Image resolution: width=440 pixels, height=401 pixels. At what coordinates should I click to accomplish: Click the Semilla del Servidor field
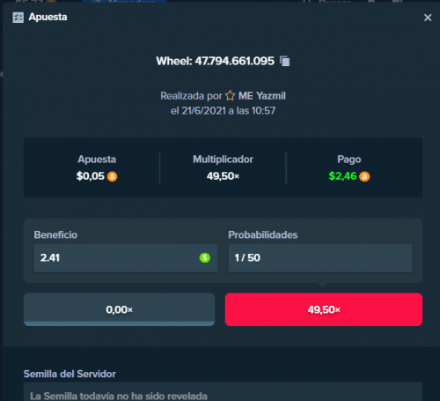coord(223,392)
